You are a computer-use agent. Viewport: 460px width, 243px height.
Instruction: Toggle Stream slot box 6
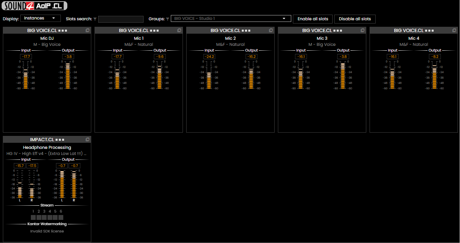(61, 217)
